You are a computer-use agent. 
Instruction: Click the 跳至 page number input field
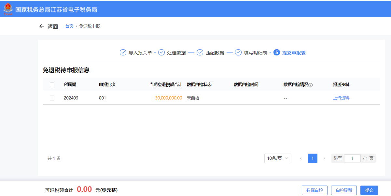click(352, 158)
